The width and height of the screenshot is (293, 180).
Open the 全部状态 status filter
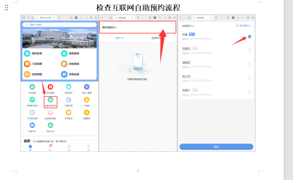(x=156, y=38)
